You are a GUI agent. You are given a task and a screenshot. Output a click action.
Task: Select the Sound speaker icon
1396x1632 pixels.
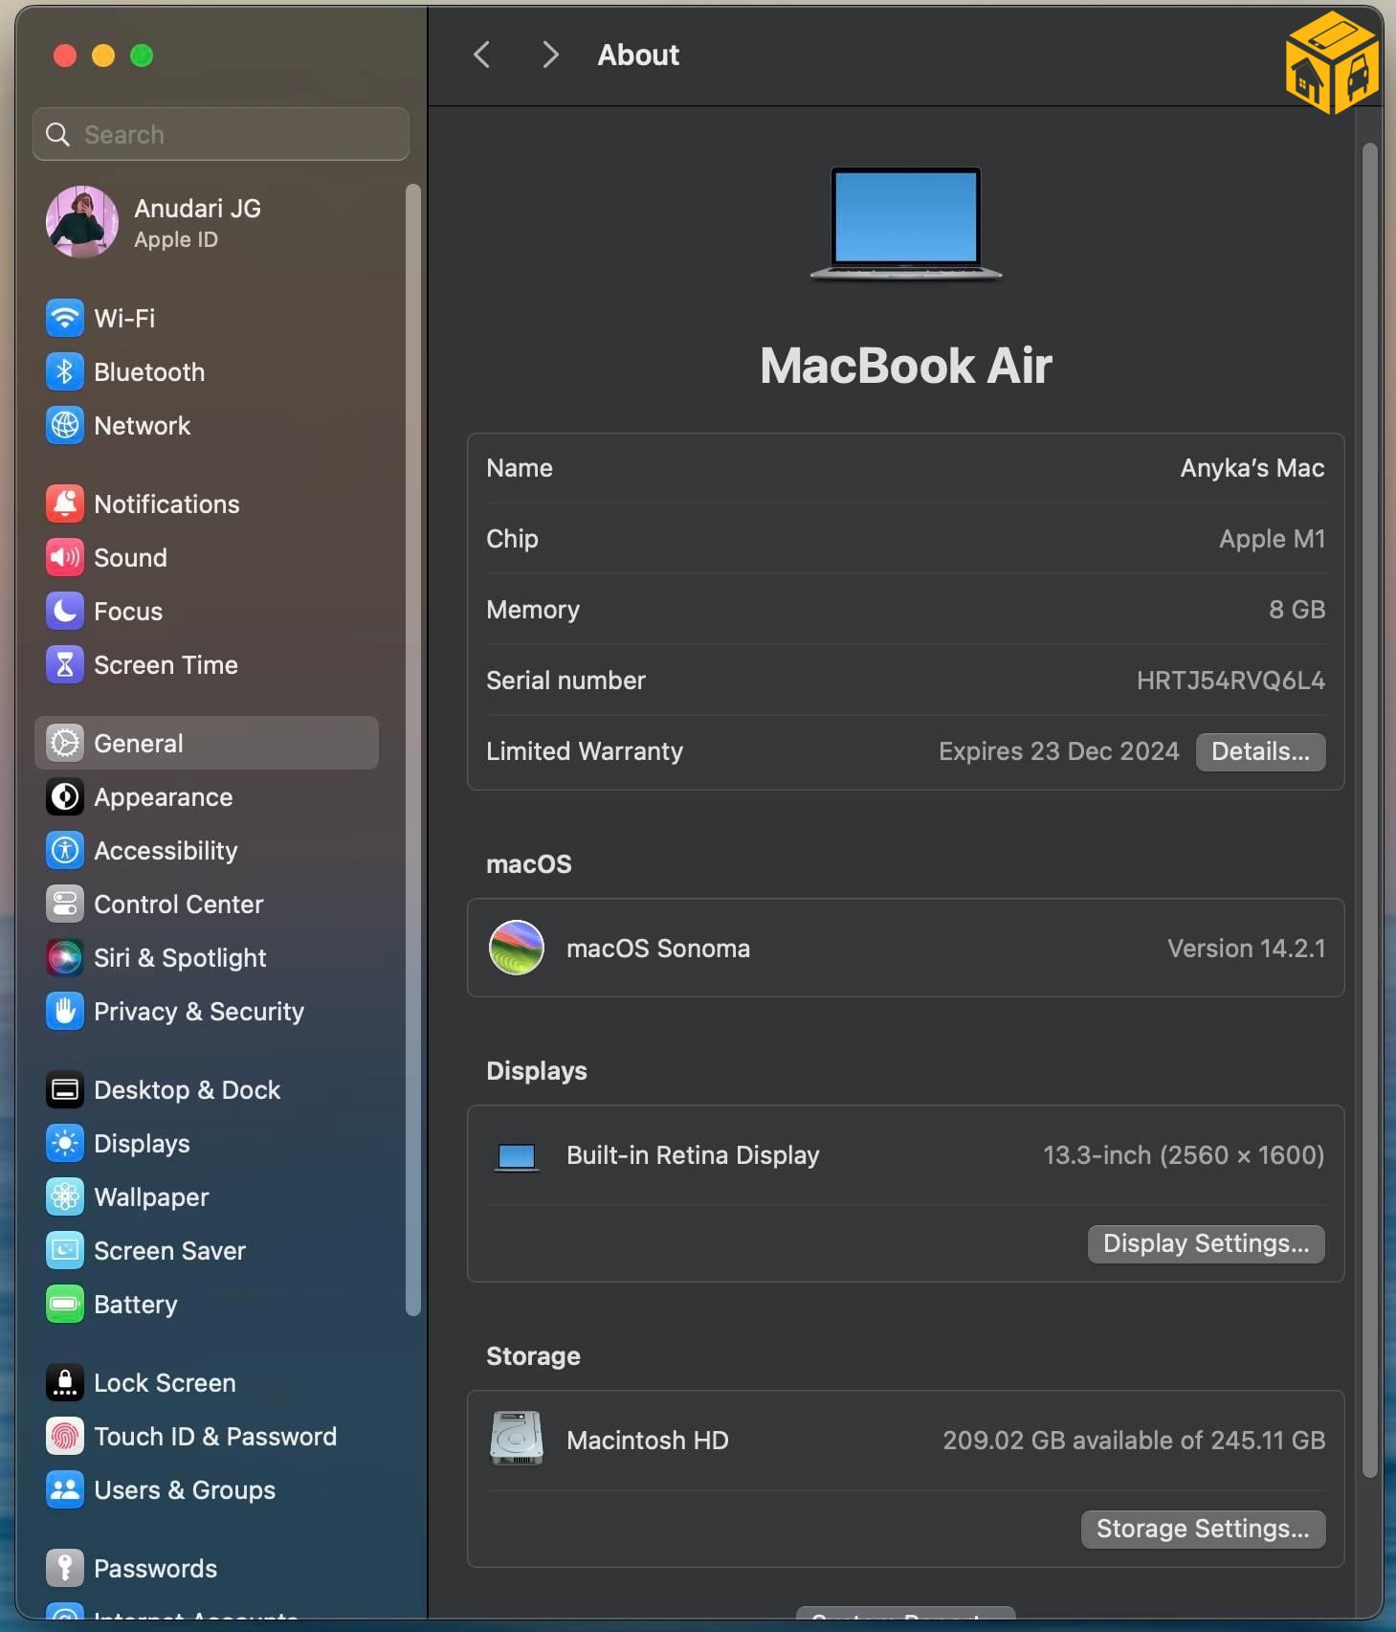pos(65,557)
